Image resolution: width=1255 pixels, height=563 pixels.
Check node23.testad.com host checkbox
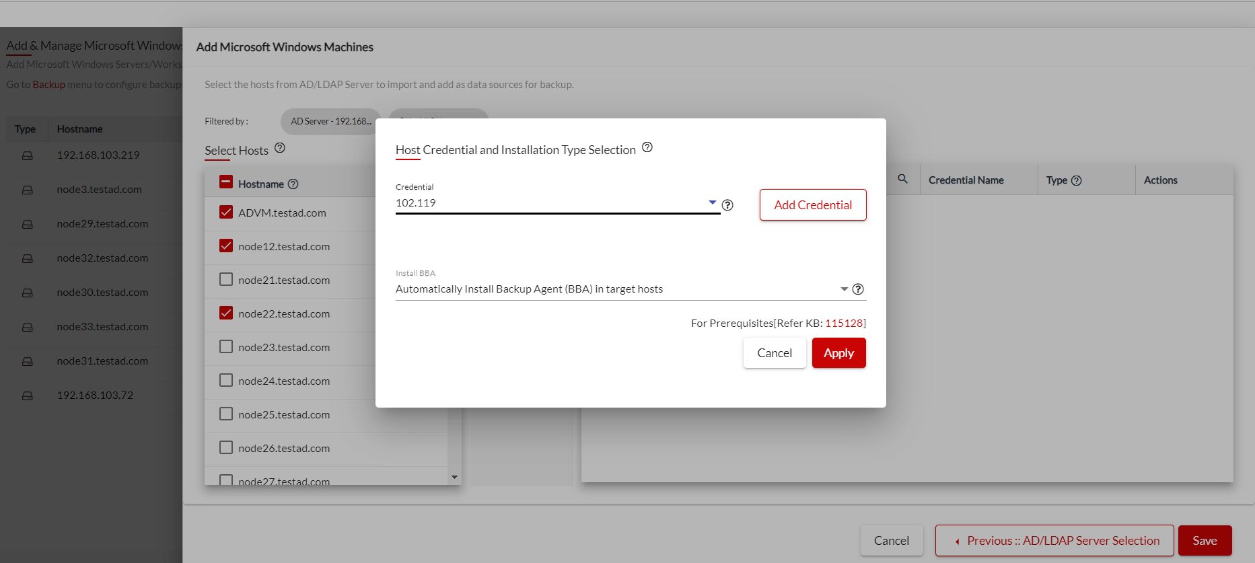click(226, 346)
